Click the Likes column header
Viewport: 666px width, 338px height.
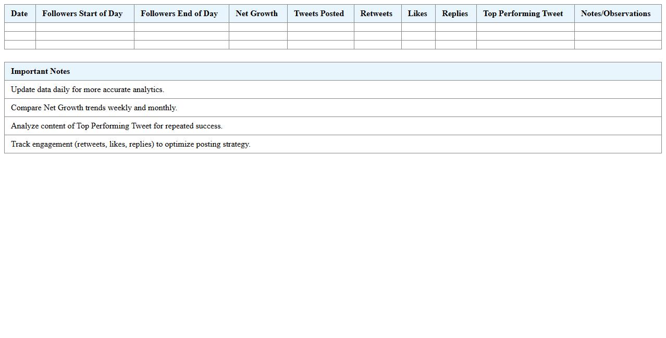(x=417, y=14)
